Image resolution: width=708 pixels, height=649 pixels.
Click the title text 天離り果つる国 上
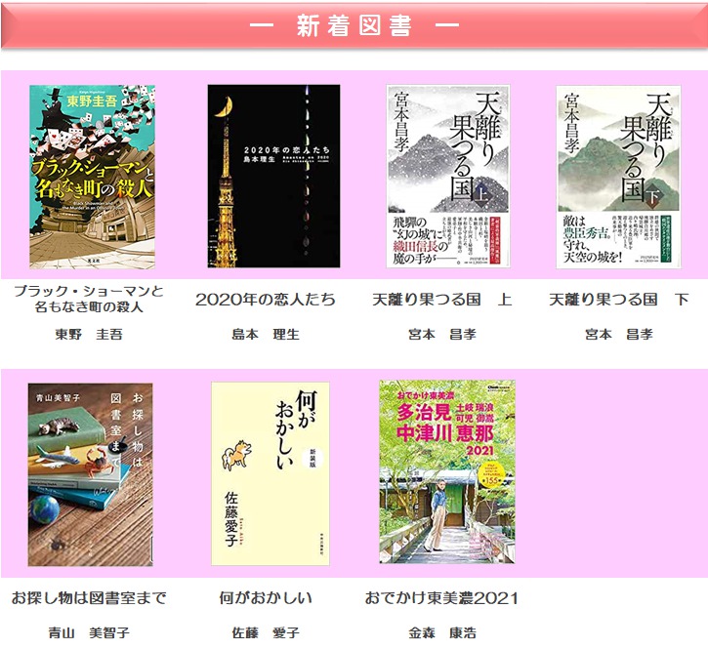[442, 300]
